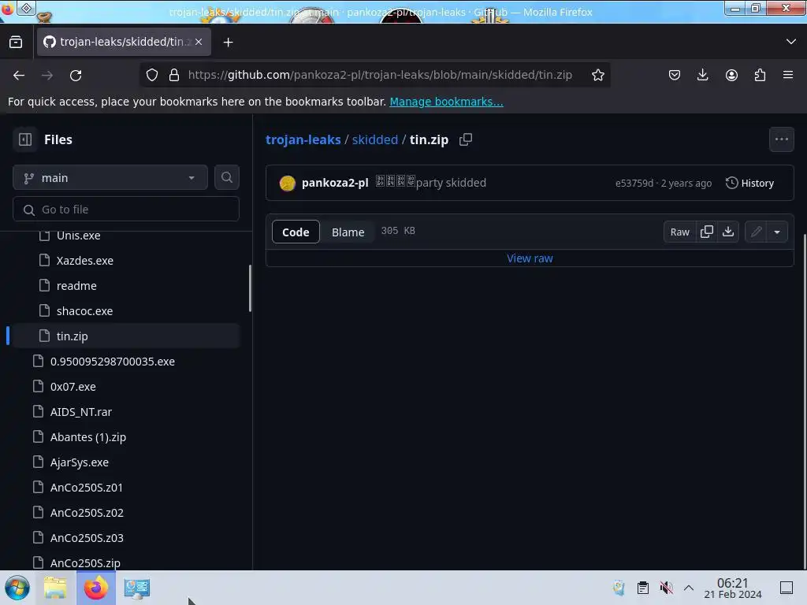Open tracking protection shield icon
The height and width of the screenshot is (605, 807).
tap(152, 75)
